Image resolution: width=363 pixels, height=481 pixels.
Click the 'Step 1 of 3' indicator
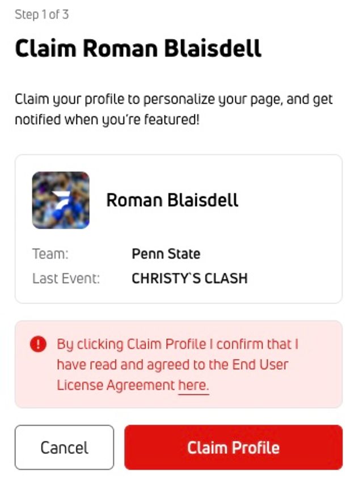[42, 15]
